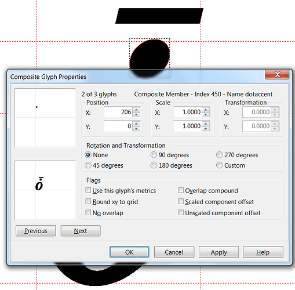Click the Position X input field
295x290 pixels.
[x=118, y=112]
